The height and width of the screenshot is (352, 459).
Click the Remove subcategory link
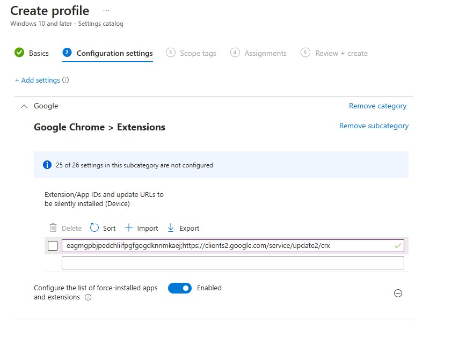[x=374, y=126]
